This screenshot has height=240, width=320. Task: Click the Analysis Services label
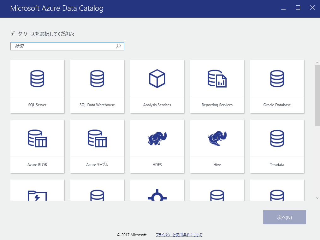click(x=157, y=105)
